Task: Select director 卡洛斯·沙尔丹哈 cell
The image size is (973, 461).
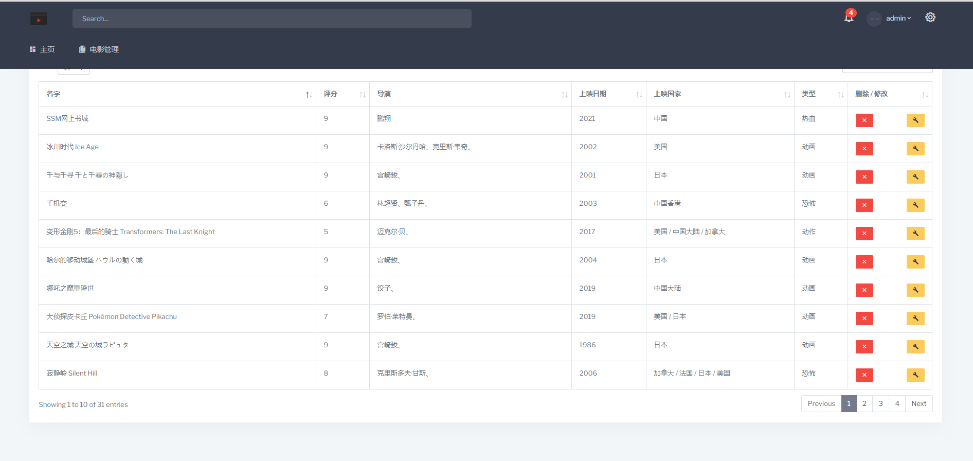Action: [471, 149]
